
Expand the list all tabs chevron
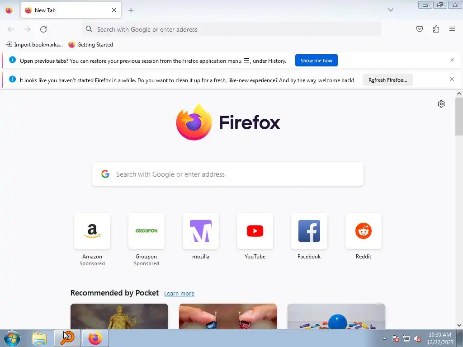click(390, 10)
